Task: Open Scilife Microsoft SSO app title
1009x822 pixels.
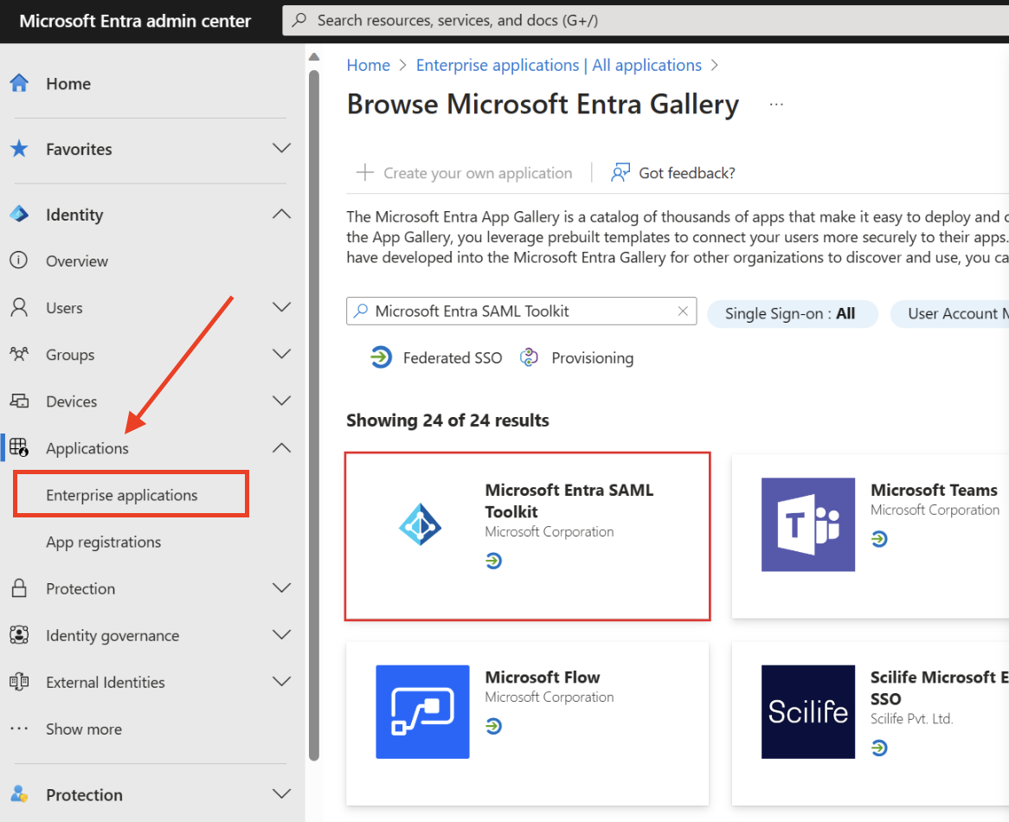Action: click(x=939, y=688)
